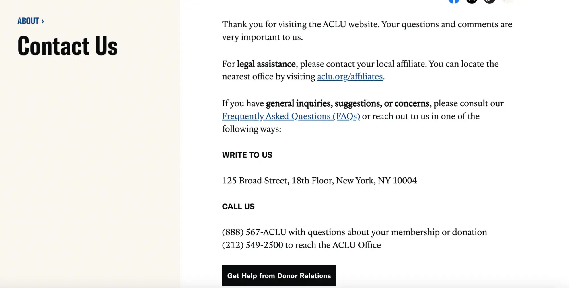Click Get Help from Donor Relations
Screen dimensions: 569x288
click(x=279, y=275)
